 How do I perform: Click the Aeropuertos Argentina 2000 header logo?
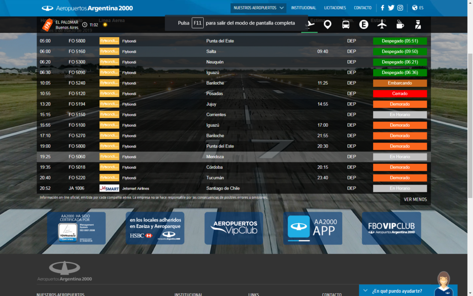coord(87,8)
